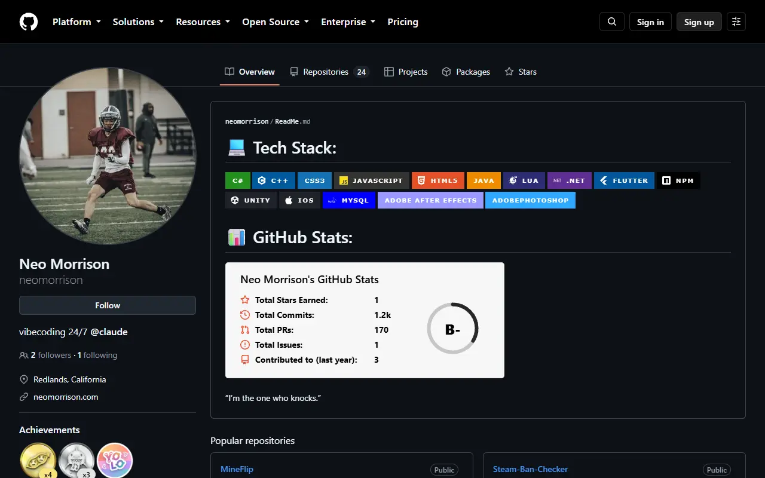Click the Flutter tech stack badge
765x478 pixels.
coord(624,180)
